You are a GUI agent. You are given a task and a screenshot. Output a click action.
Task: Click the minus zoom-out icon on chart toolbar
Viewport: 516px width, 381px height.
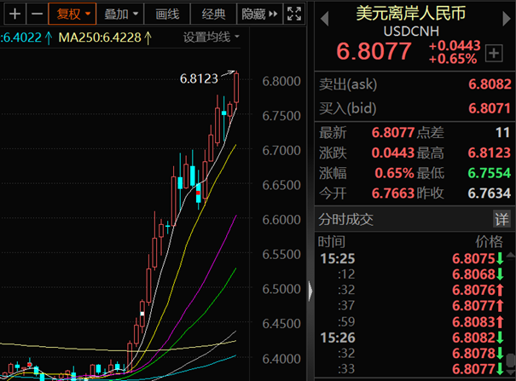coord(37,14)
